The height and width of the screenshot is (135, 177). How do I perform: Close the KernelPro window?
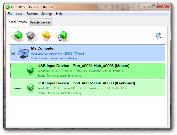[164, 6]
